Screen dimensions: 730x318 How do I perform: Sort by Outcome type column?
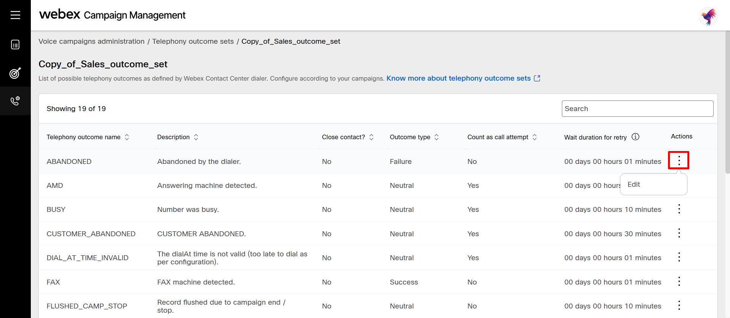[436, 137]
